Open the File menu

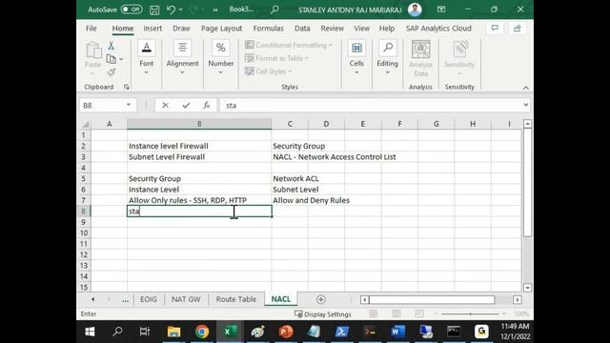coord(91,29)
